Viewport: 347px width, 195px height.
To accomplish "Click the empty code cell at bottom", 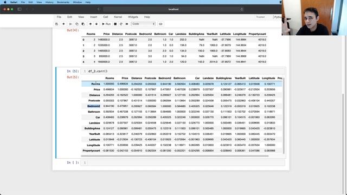I will coord(183,162).
